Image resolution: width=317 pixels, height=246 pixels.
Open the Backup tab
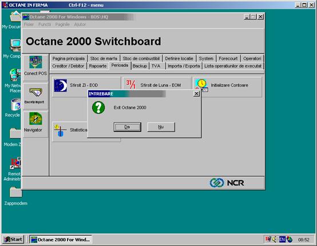[140, 66]
